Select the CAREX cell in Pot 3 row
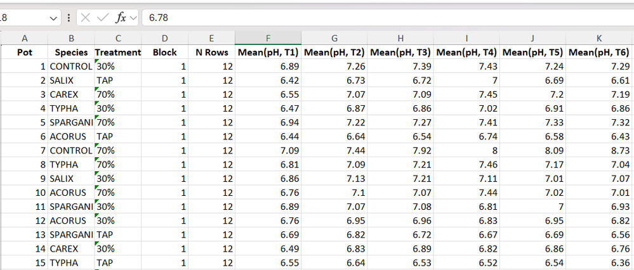 tap(71, 94)
